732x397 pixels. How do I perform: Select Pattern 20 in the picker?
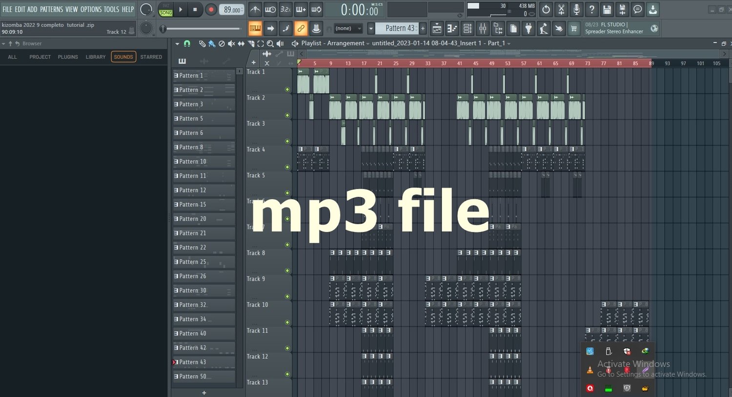point(204,219)
